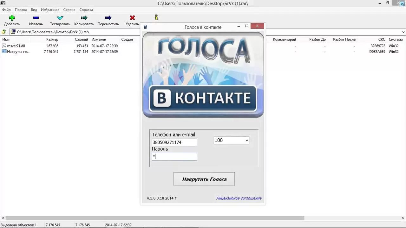Click the Тестировать (Test) toolbar icon

coord(60,18)
